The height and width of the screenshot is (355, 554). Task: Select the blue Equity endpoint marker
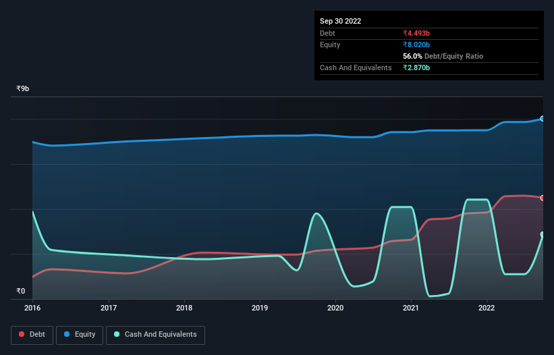pyautogui.click(x=543, y=119)
